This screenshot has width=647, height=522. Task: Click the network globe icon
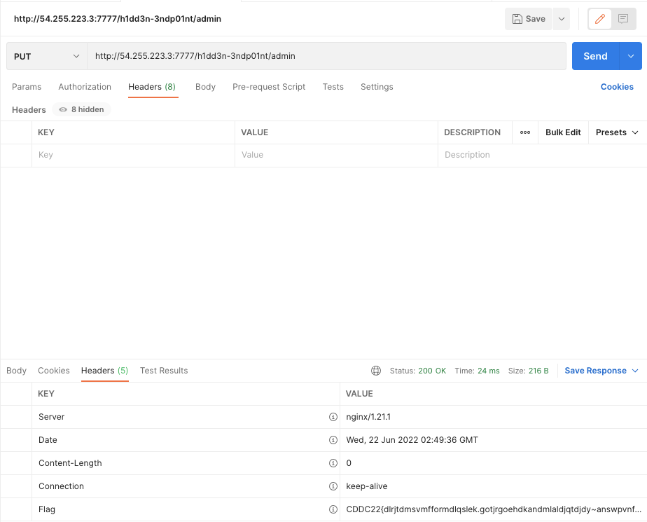376,371
